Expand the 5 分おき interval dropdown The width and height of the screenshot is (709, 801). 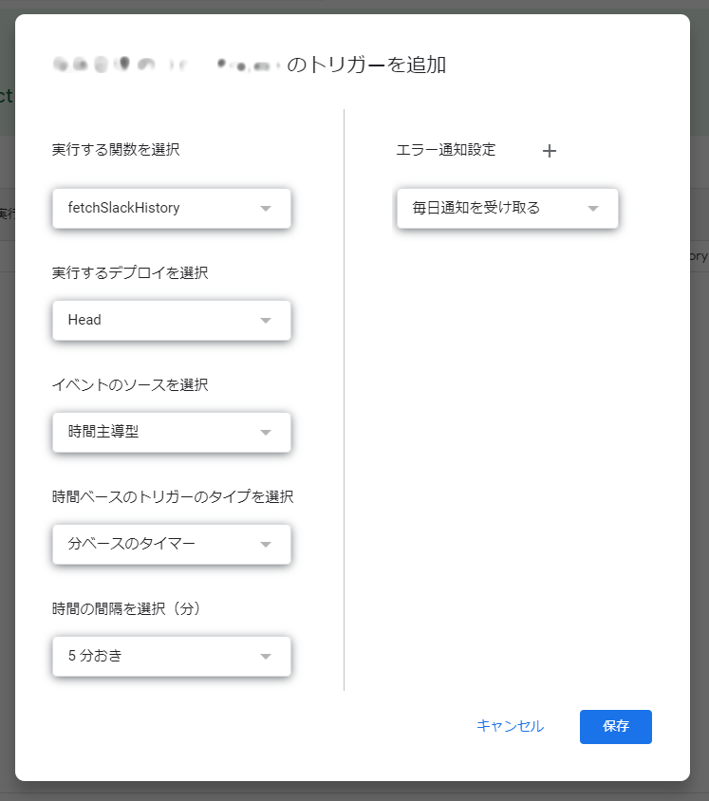click(x=157, y=656)
